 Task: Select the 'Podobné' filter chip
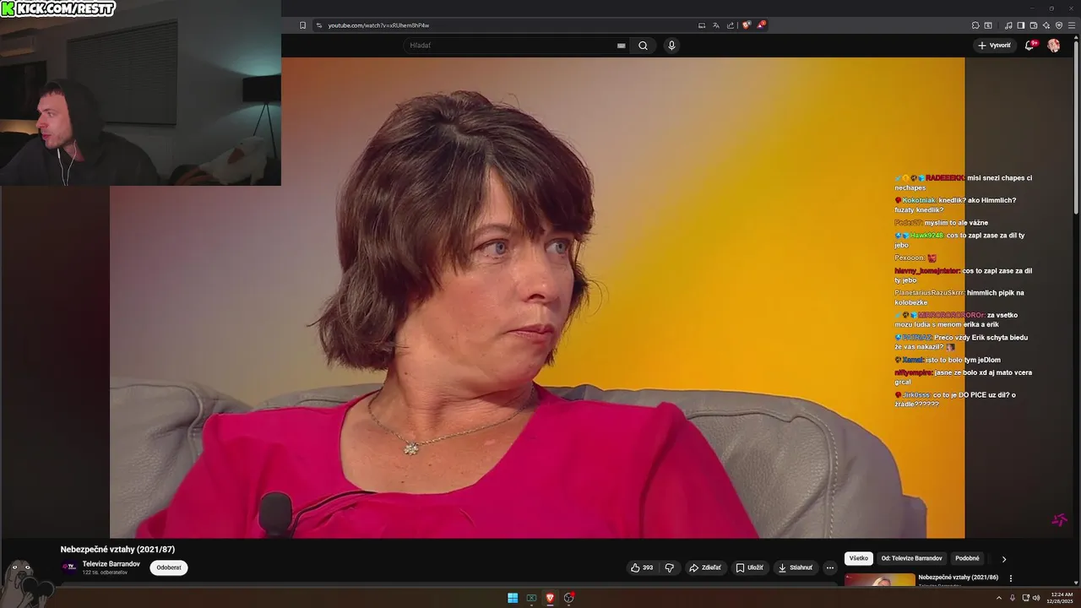967,558
